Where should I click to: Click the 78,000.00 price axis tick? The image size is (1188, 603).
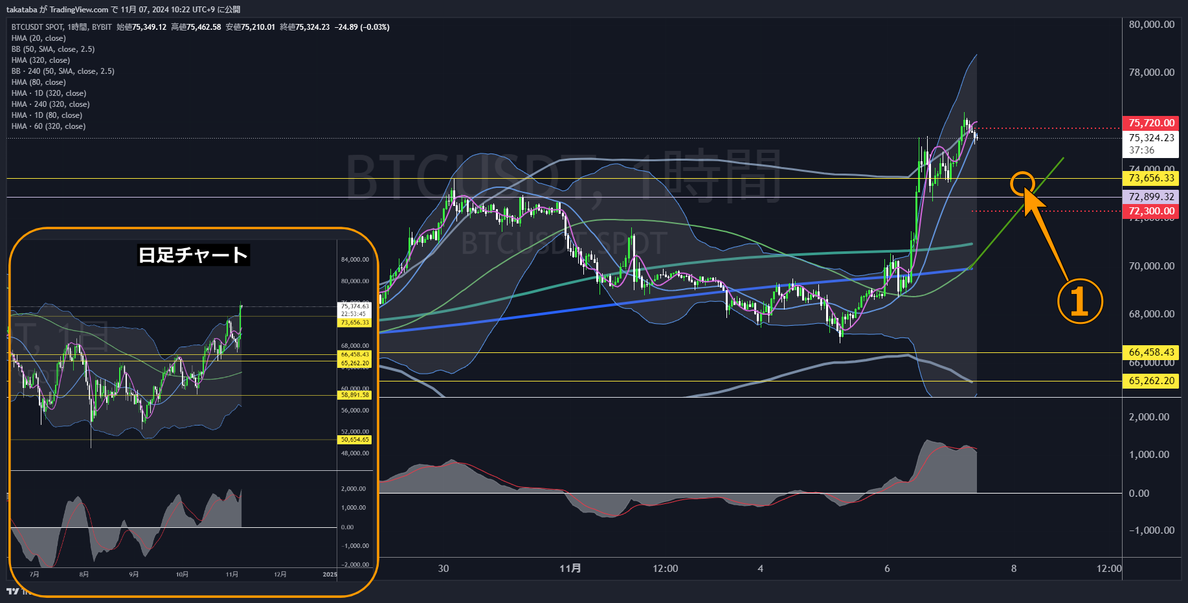pos(1151,73)
